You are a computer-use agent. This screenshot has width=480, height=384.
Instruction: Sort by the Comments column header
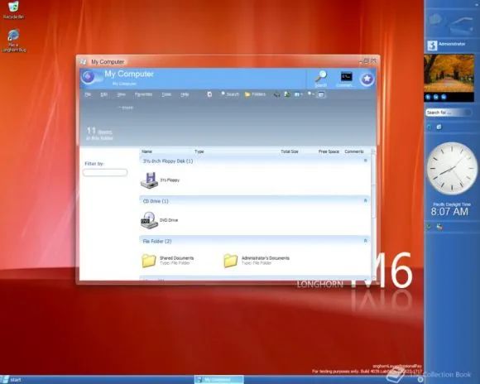pyautogui.click(x=354, y=151)
